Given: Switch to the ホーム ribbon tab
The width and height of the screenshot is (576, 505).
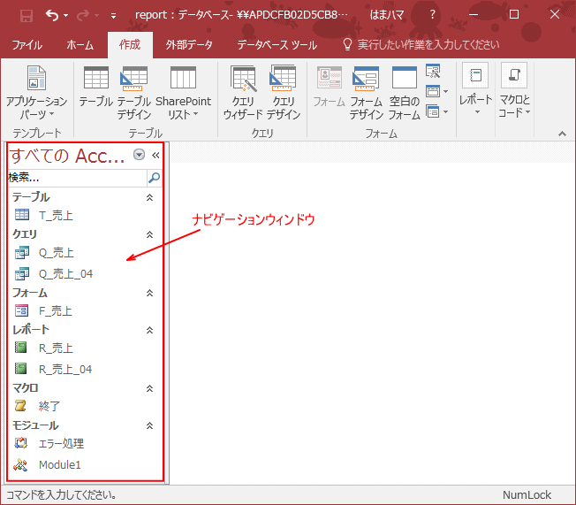Looking at the screenshot, I should pyautogui.click(x=80, y=45).
